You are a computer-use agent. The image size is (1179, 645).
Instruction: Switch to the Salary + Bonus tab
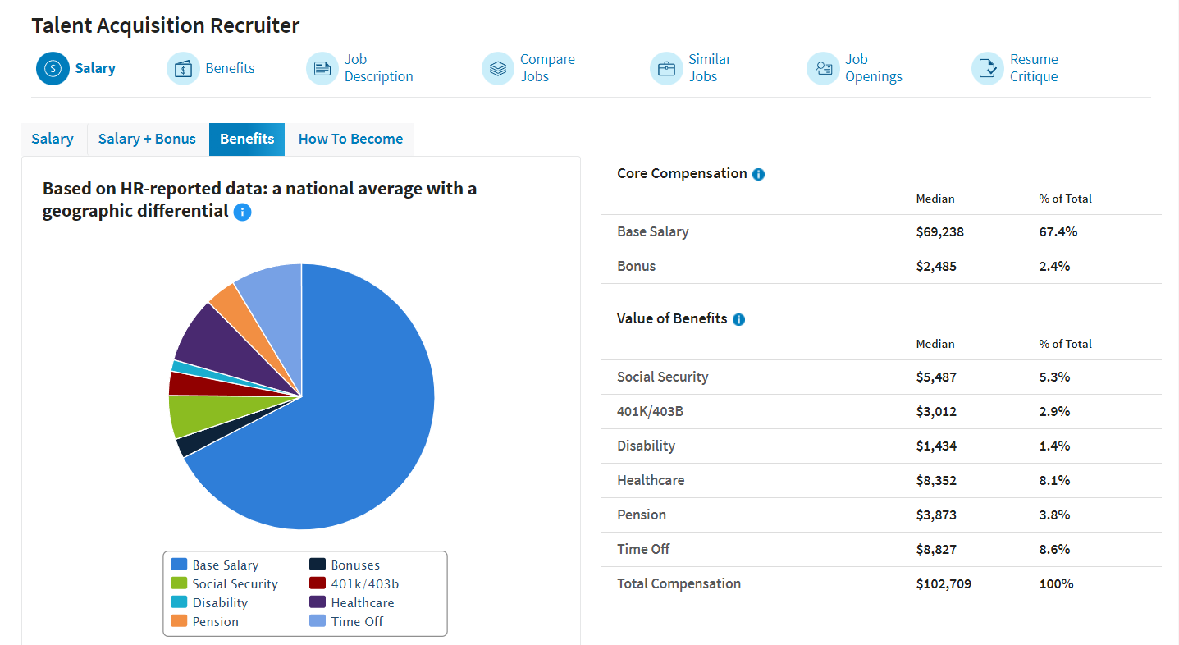147,139
